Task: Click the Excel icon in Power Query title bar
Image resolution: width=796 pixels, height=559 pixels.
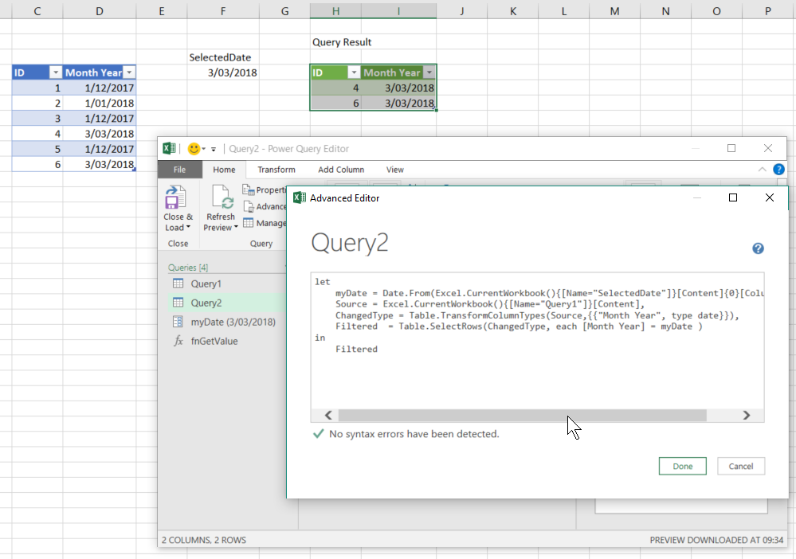Action: point(169,148)
